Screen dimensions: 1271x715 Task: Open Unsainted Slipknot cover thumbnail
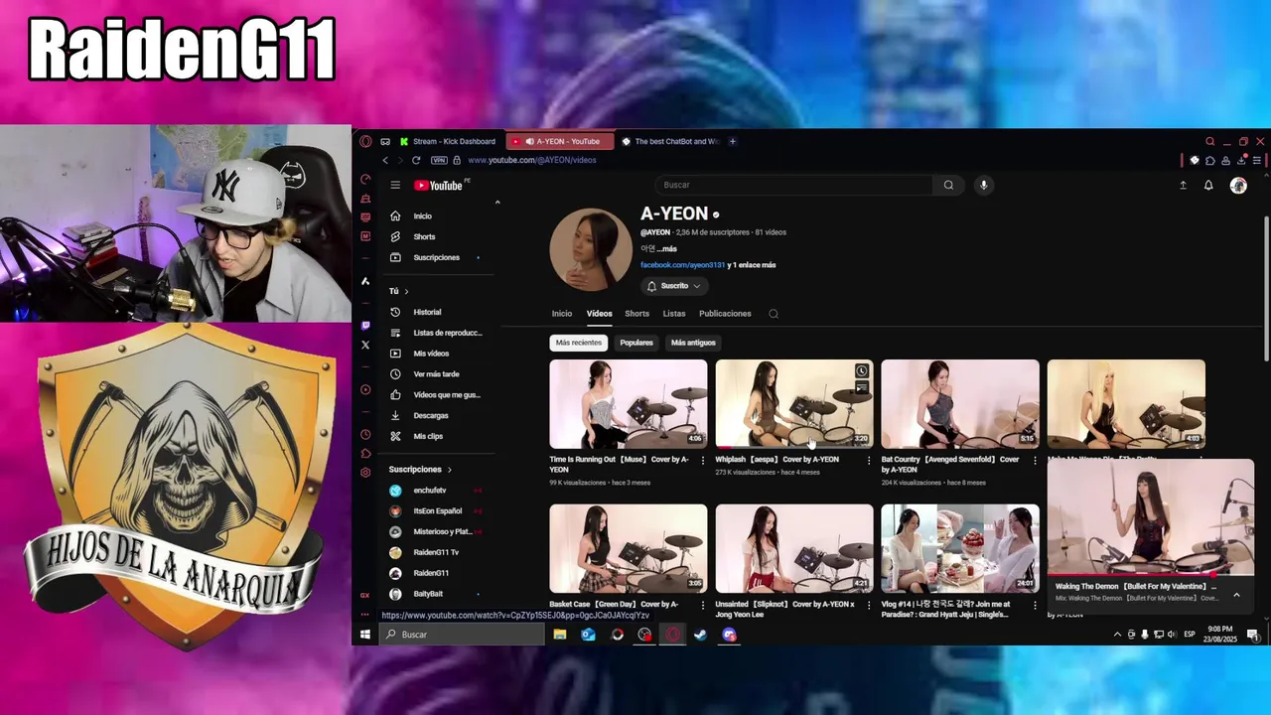pos(794,548)
